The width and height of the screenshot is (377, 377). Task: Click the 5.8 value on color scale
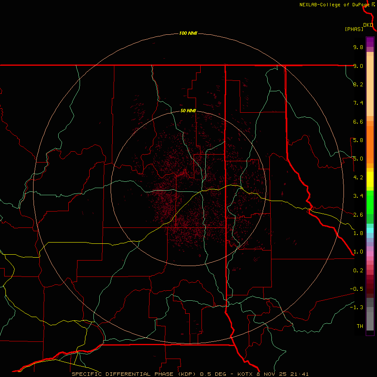(x=358, y=140)
